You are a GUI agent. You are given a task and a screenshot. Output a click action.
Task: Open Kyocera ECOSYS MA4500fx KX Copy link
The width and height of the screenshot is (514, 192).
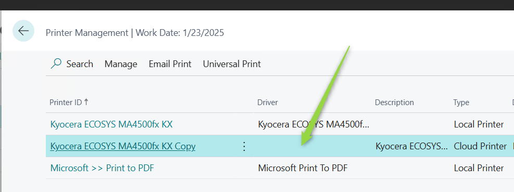point(123,146)
